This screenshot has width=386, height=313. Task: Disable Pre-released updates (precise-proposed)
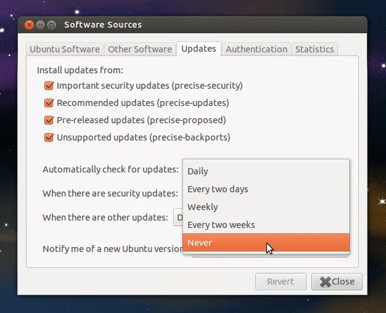tap(49, 120)
